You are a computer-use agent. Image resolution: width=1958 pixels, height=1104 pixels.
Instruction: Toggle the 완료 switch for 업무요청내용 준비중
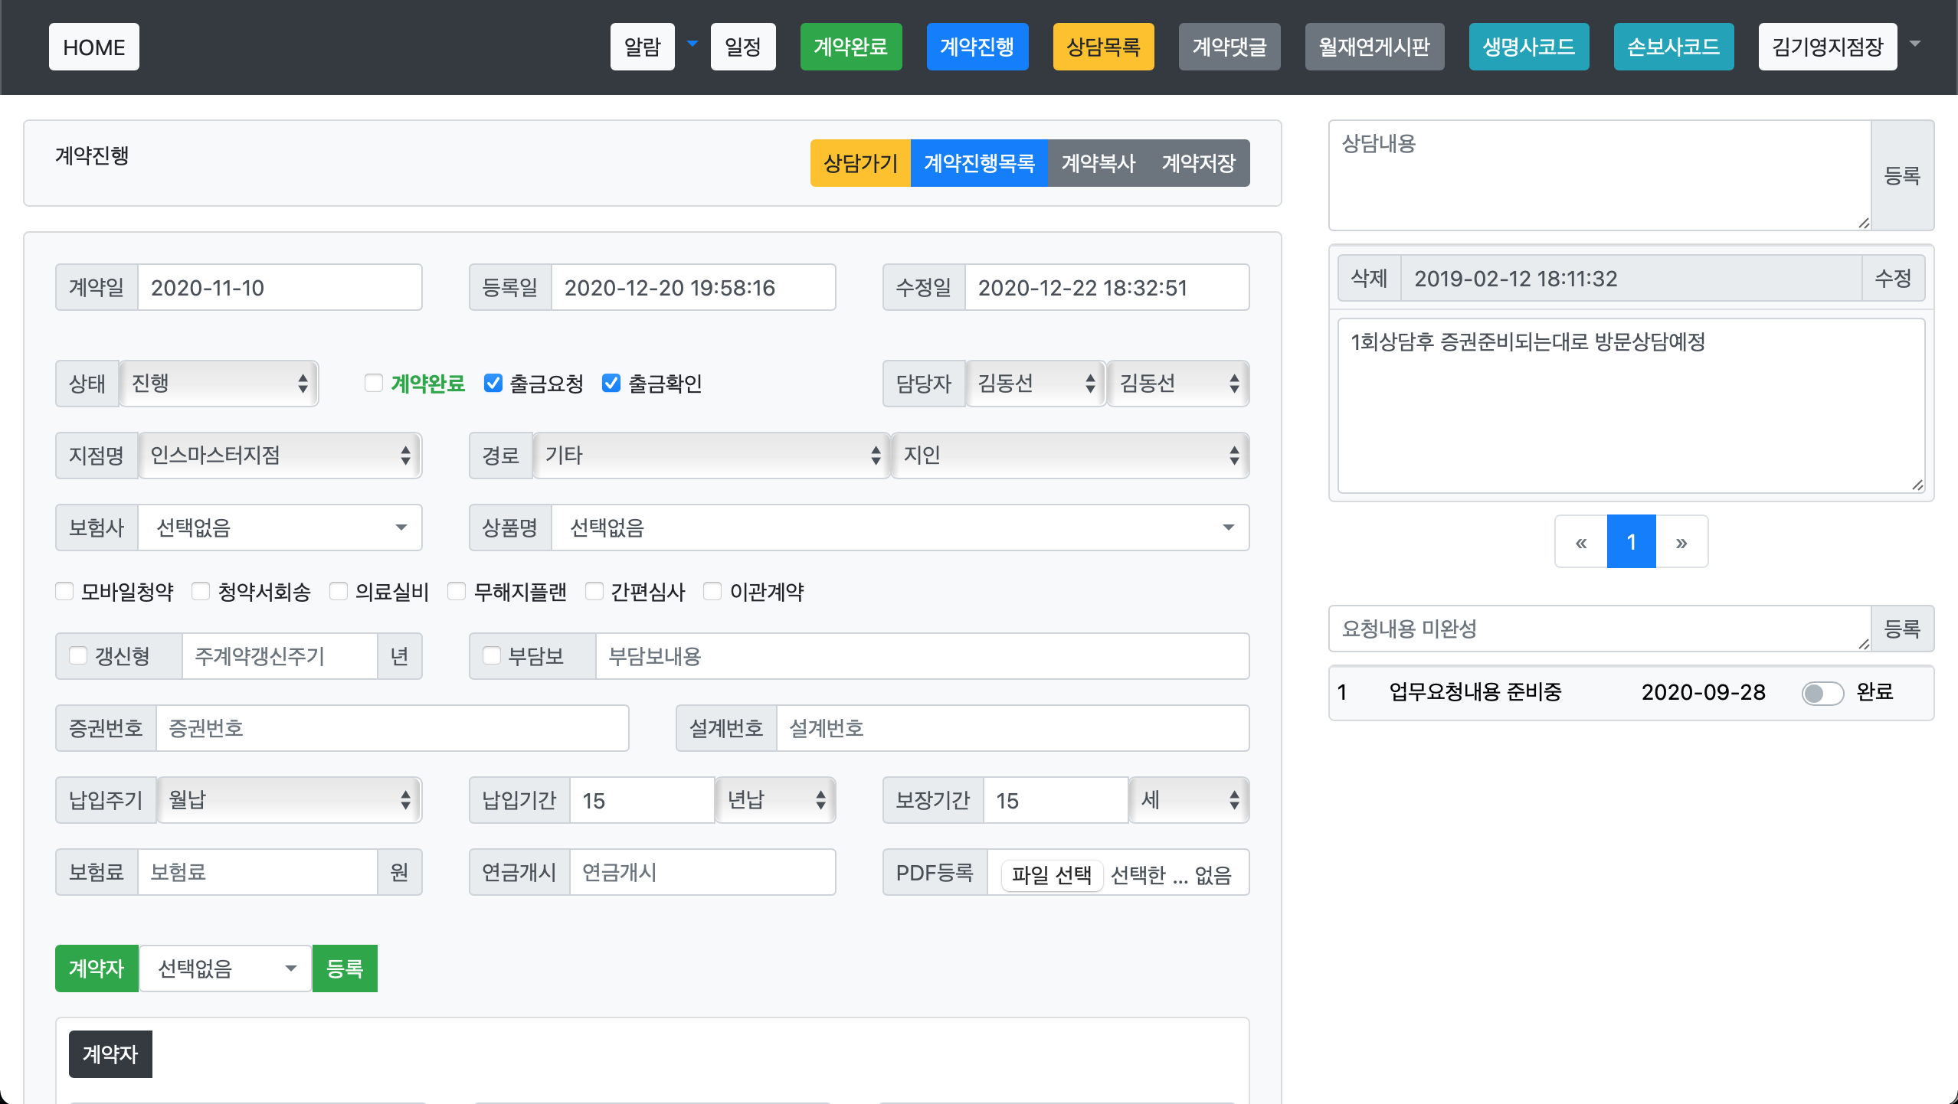tap(1822, 693)
